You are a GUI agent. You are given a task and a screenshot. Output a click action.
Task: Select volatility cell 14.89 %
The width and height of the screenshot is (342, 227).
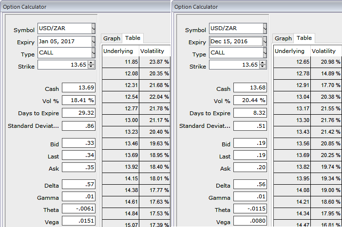coord(326,74)
